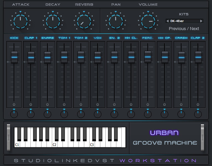The height and width of the screenshot is (166, 212).
Task: Open the DK-4Ever kit selector
Action: point(184,21)
